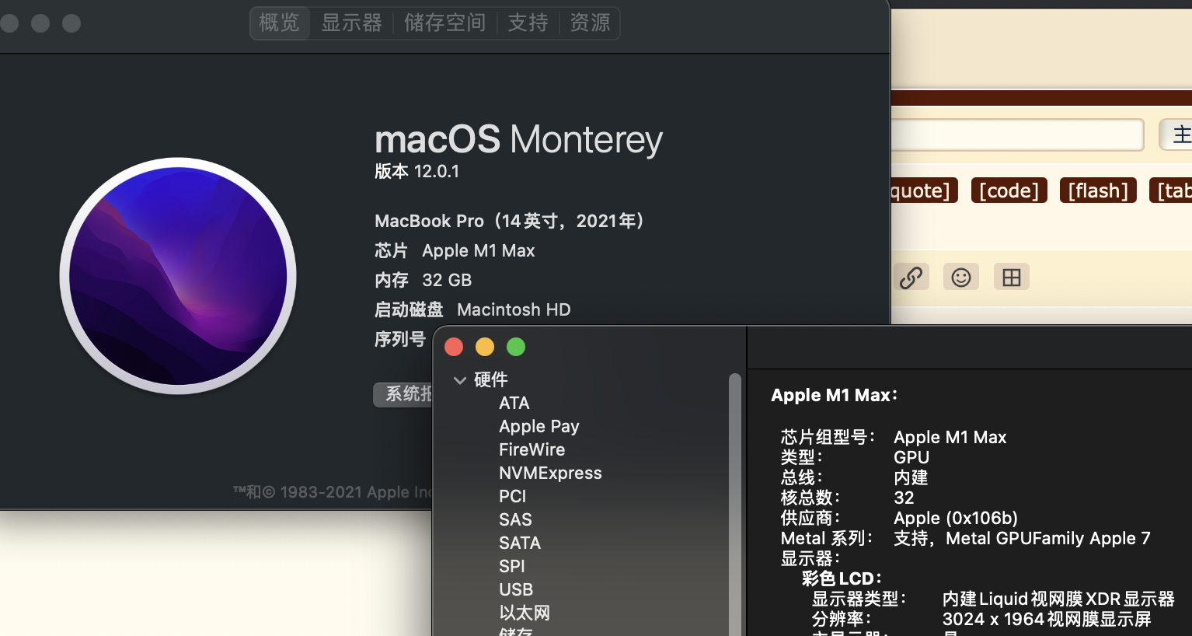Select Apple Pay under 硬件

538,426
